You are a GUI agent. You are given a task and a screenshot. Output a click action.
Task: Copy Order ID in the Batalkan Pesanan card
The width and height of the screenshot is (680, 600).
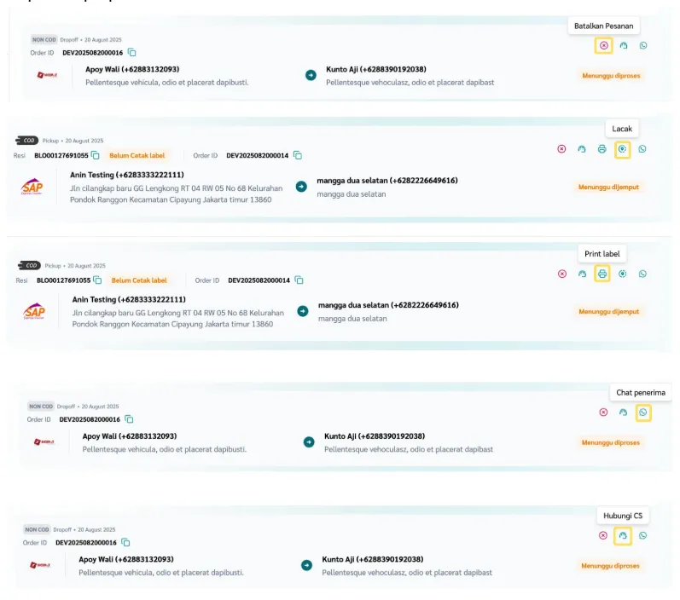[132, 53]
